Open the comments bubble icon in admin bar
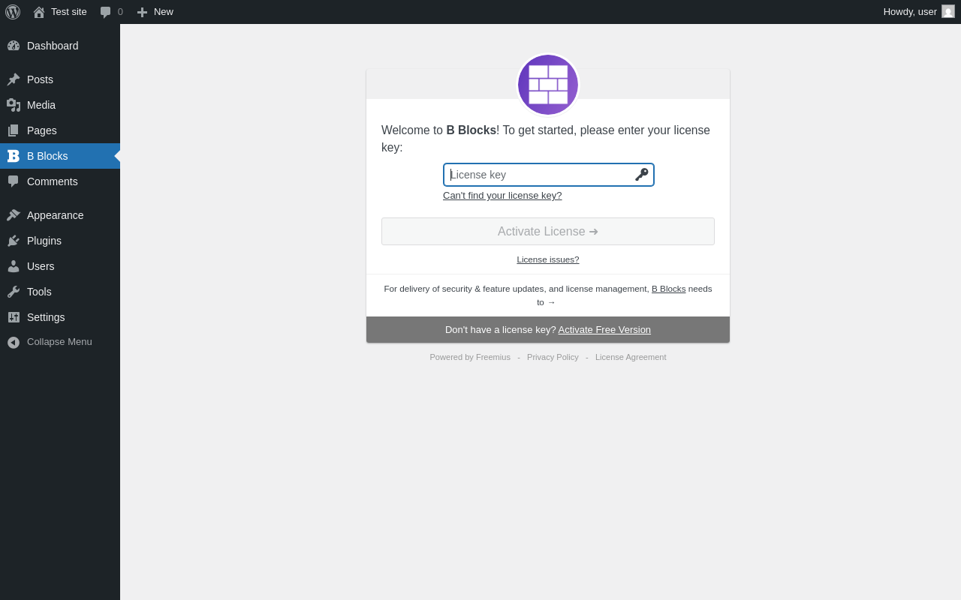Viewport: 961px width, 600px height. [x=106, y=12]
